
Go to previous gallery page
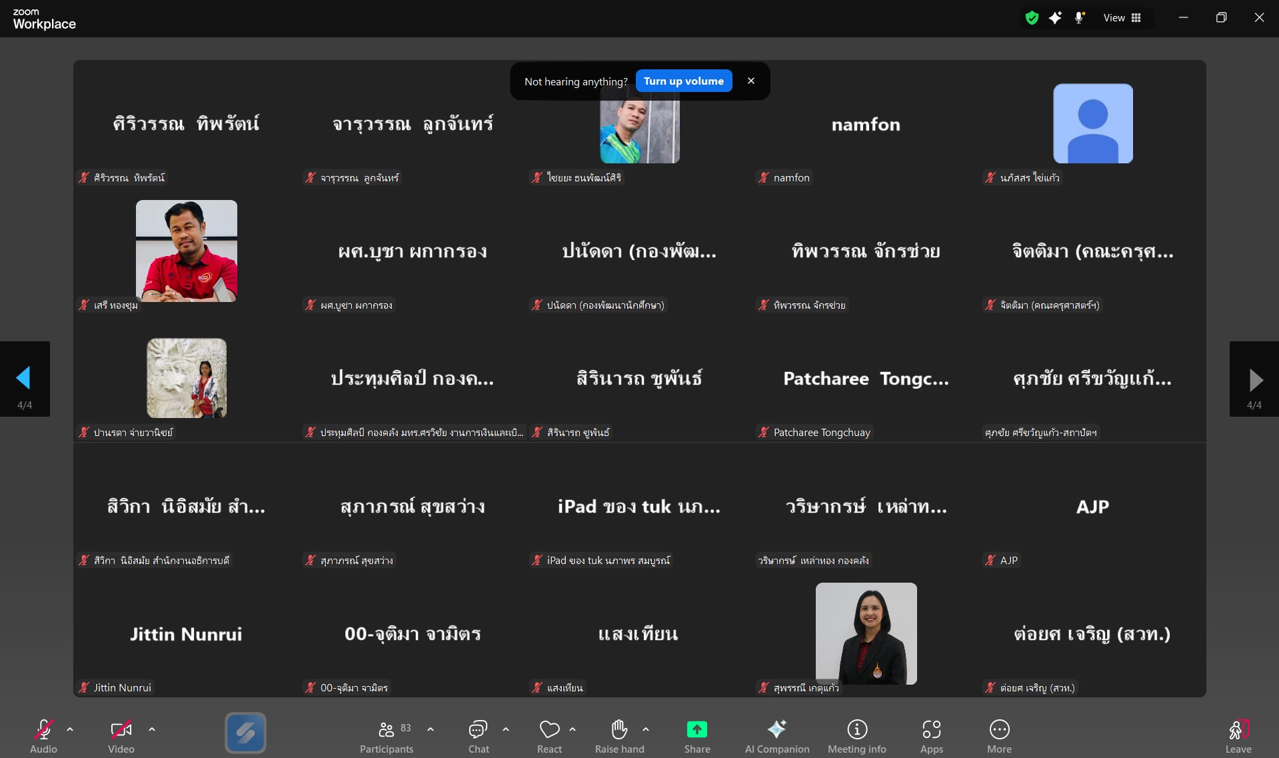[24, 379]
